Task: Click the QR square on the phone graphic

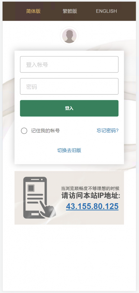Action: click(x=31, y=188)
